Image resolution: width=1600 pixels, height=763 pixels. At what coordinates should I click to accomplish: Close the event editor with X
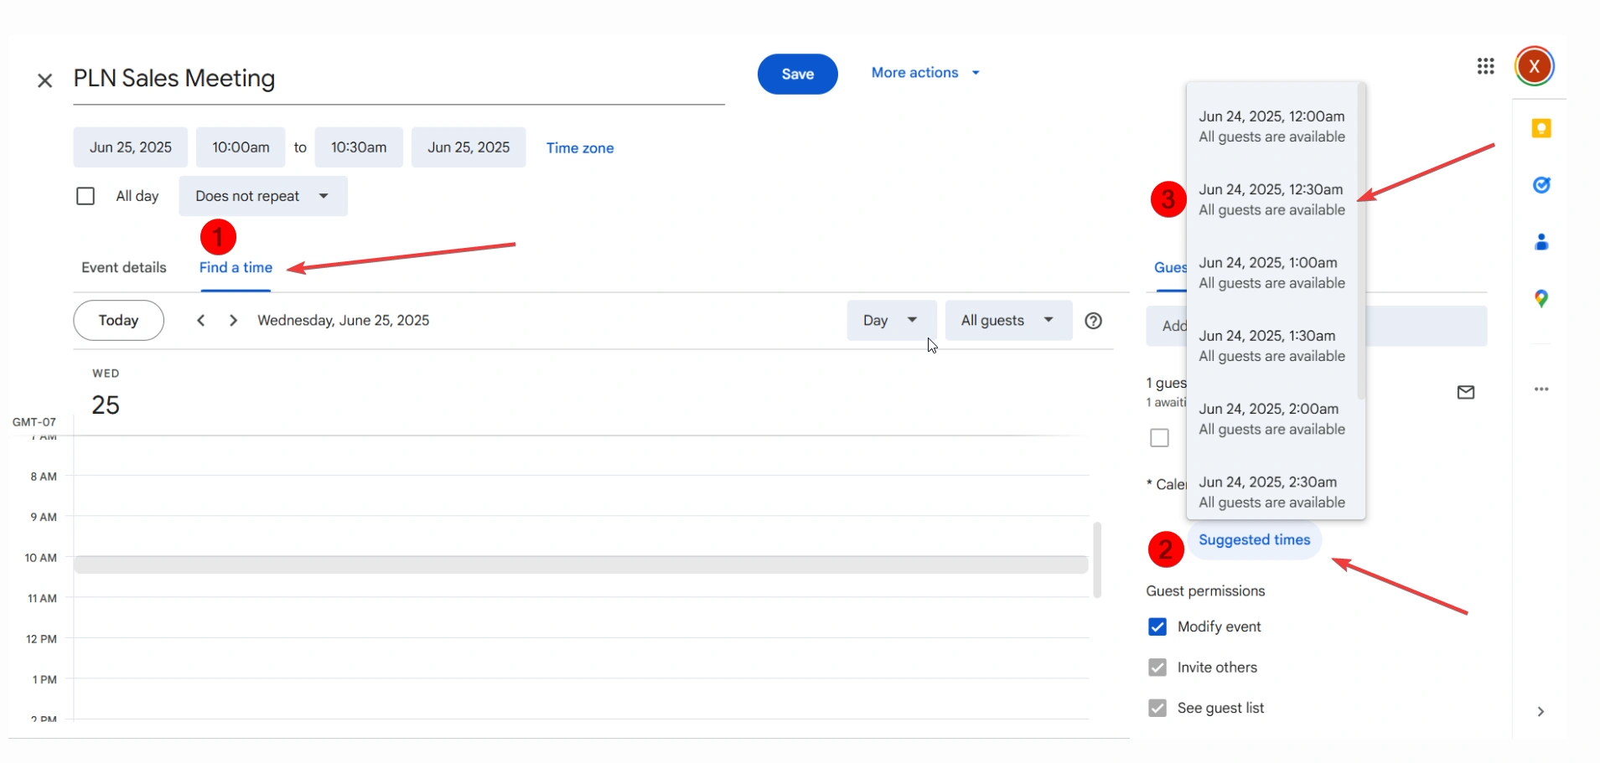coord(45,80)
